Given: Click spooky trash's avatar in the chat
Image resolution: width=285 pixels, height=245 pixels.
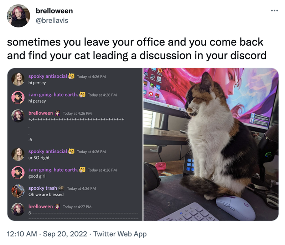Looking at the screenshot, I should [x=18, y=191].
